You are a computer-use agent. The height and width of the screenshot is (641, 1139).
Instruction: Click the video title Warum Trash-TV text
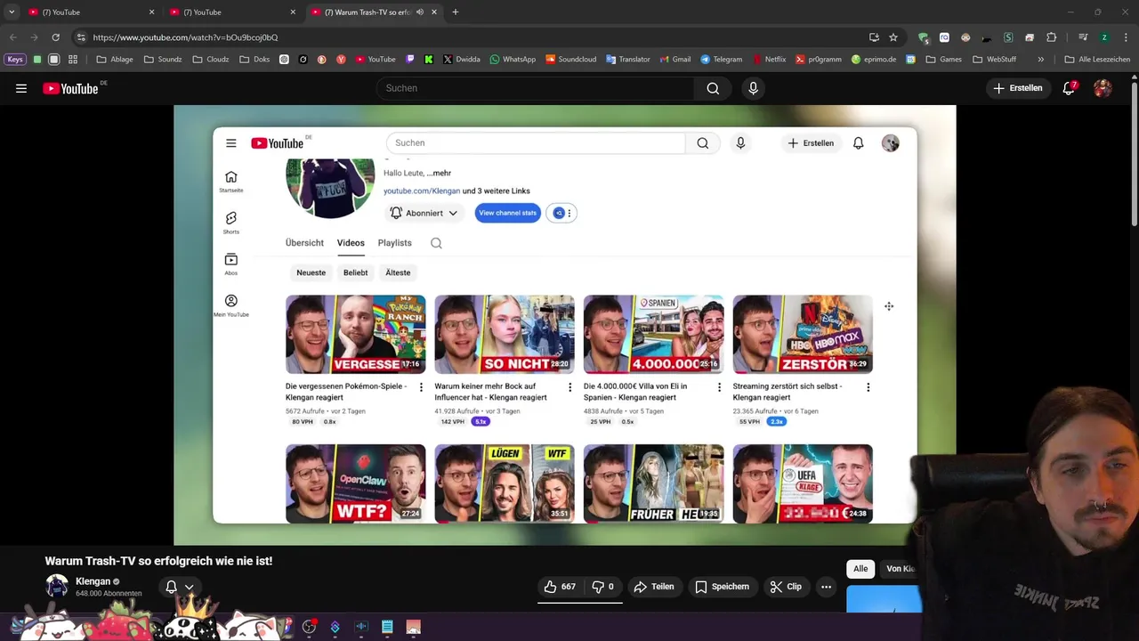pyautogui.click(x=158, y=561)
